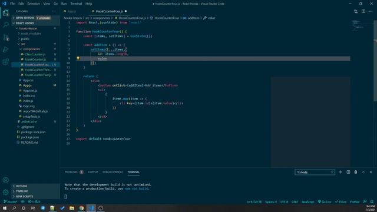Switch to the App.js editor tab
The image size is (377, 212).
72,11
